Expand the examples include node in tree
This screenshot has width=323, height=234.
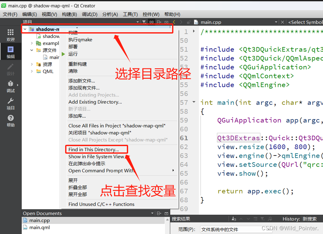pos(32,43)
